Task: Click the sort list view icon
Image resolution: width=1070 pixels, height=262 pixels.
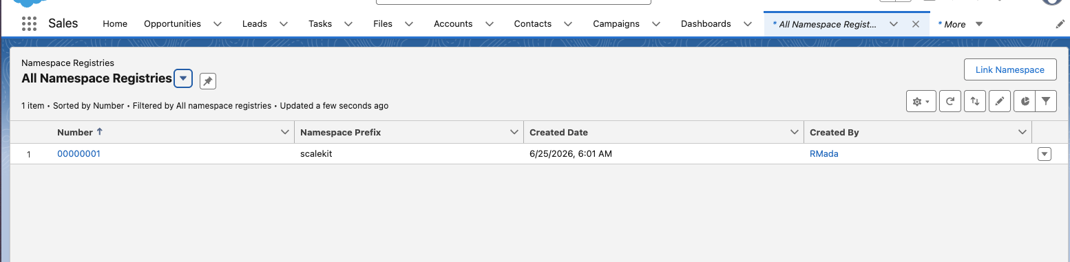Action: pyautogui.click(x=975, y=101)
